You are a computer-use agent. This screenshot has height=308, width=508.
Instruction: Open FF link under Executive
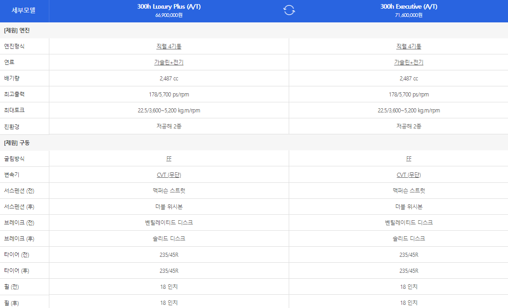click(x=408, y=159)
